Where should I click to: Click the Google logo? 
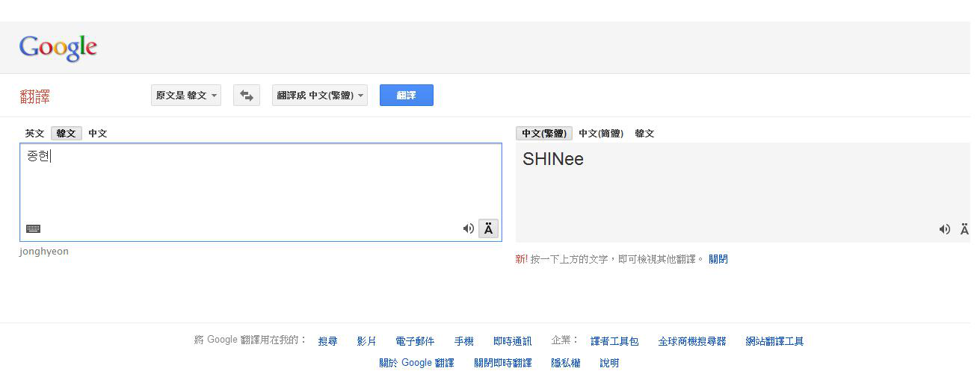[58, 48]
